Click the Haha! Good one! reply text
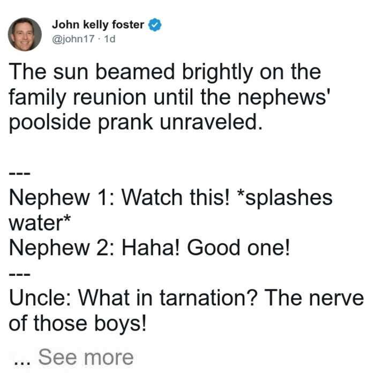375x375 pixels. coord(206,248)
